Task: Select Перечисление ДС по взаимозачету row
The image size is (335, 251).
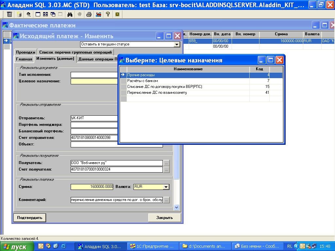Action: pos(202,92)
